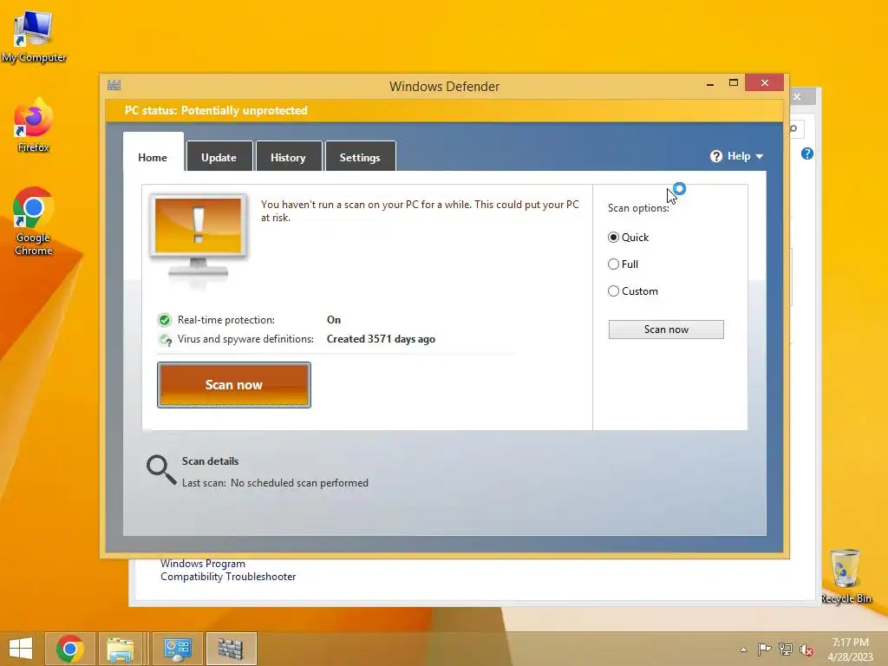Close the background window

798,96
